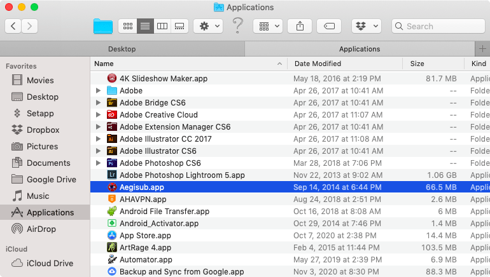Click the Share toolbar button
The width and height of the screenshot is (490, 277).
pos(300,26)
